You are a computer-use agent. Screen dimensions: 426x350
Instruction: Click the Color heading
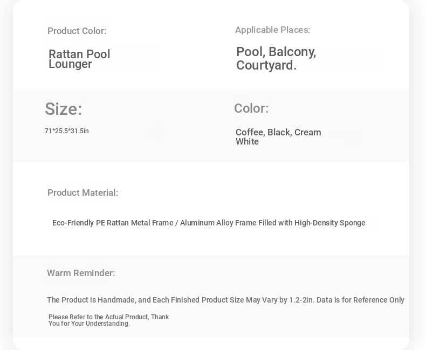click(x=251, y=108)
